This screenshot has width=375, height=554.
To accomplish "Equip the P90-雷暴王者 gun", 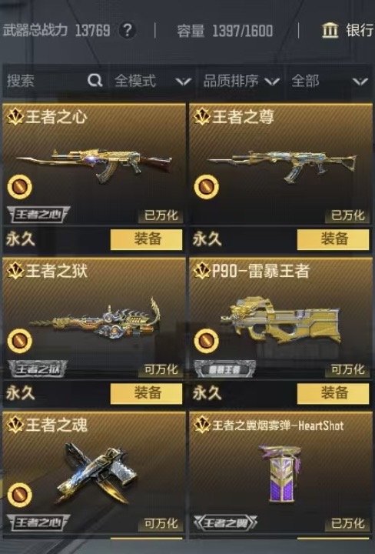I will pyautogui.click(x=333, y=393).
